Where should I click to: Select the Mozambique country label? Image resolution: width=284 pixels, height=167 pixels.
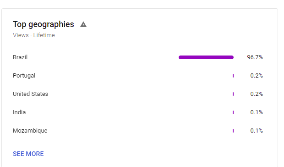pos(30,131)
